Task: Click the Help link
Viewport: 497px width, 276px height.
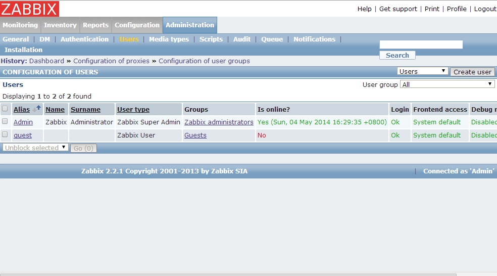Action: (x=365, y=9)
